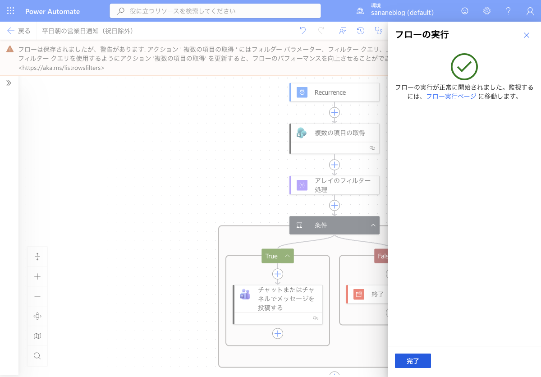Insert step below 複数の項目の取得
Image resolution: width=541 pixels, height=377 pixels.
[x=335, y=164]
